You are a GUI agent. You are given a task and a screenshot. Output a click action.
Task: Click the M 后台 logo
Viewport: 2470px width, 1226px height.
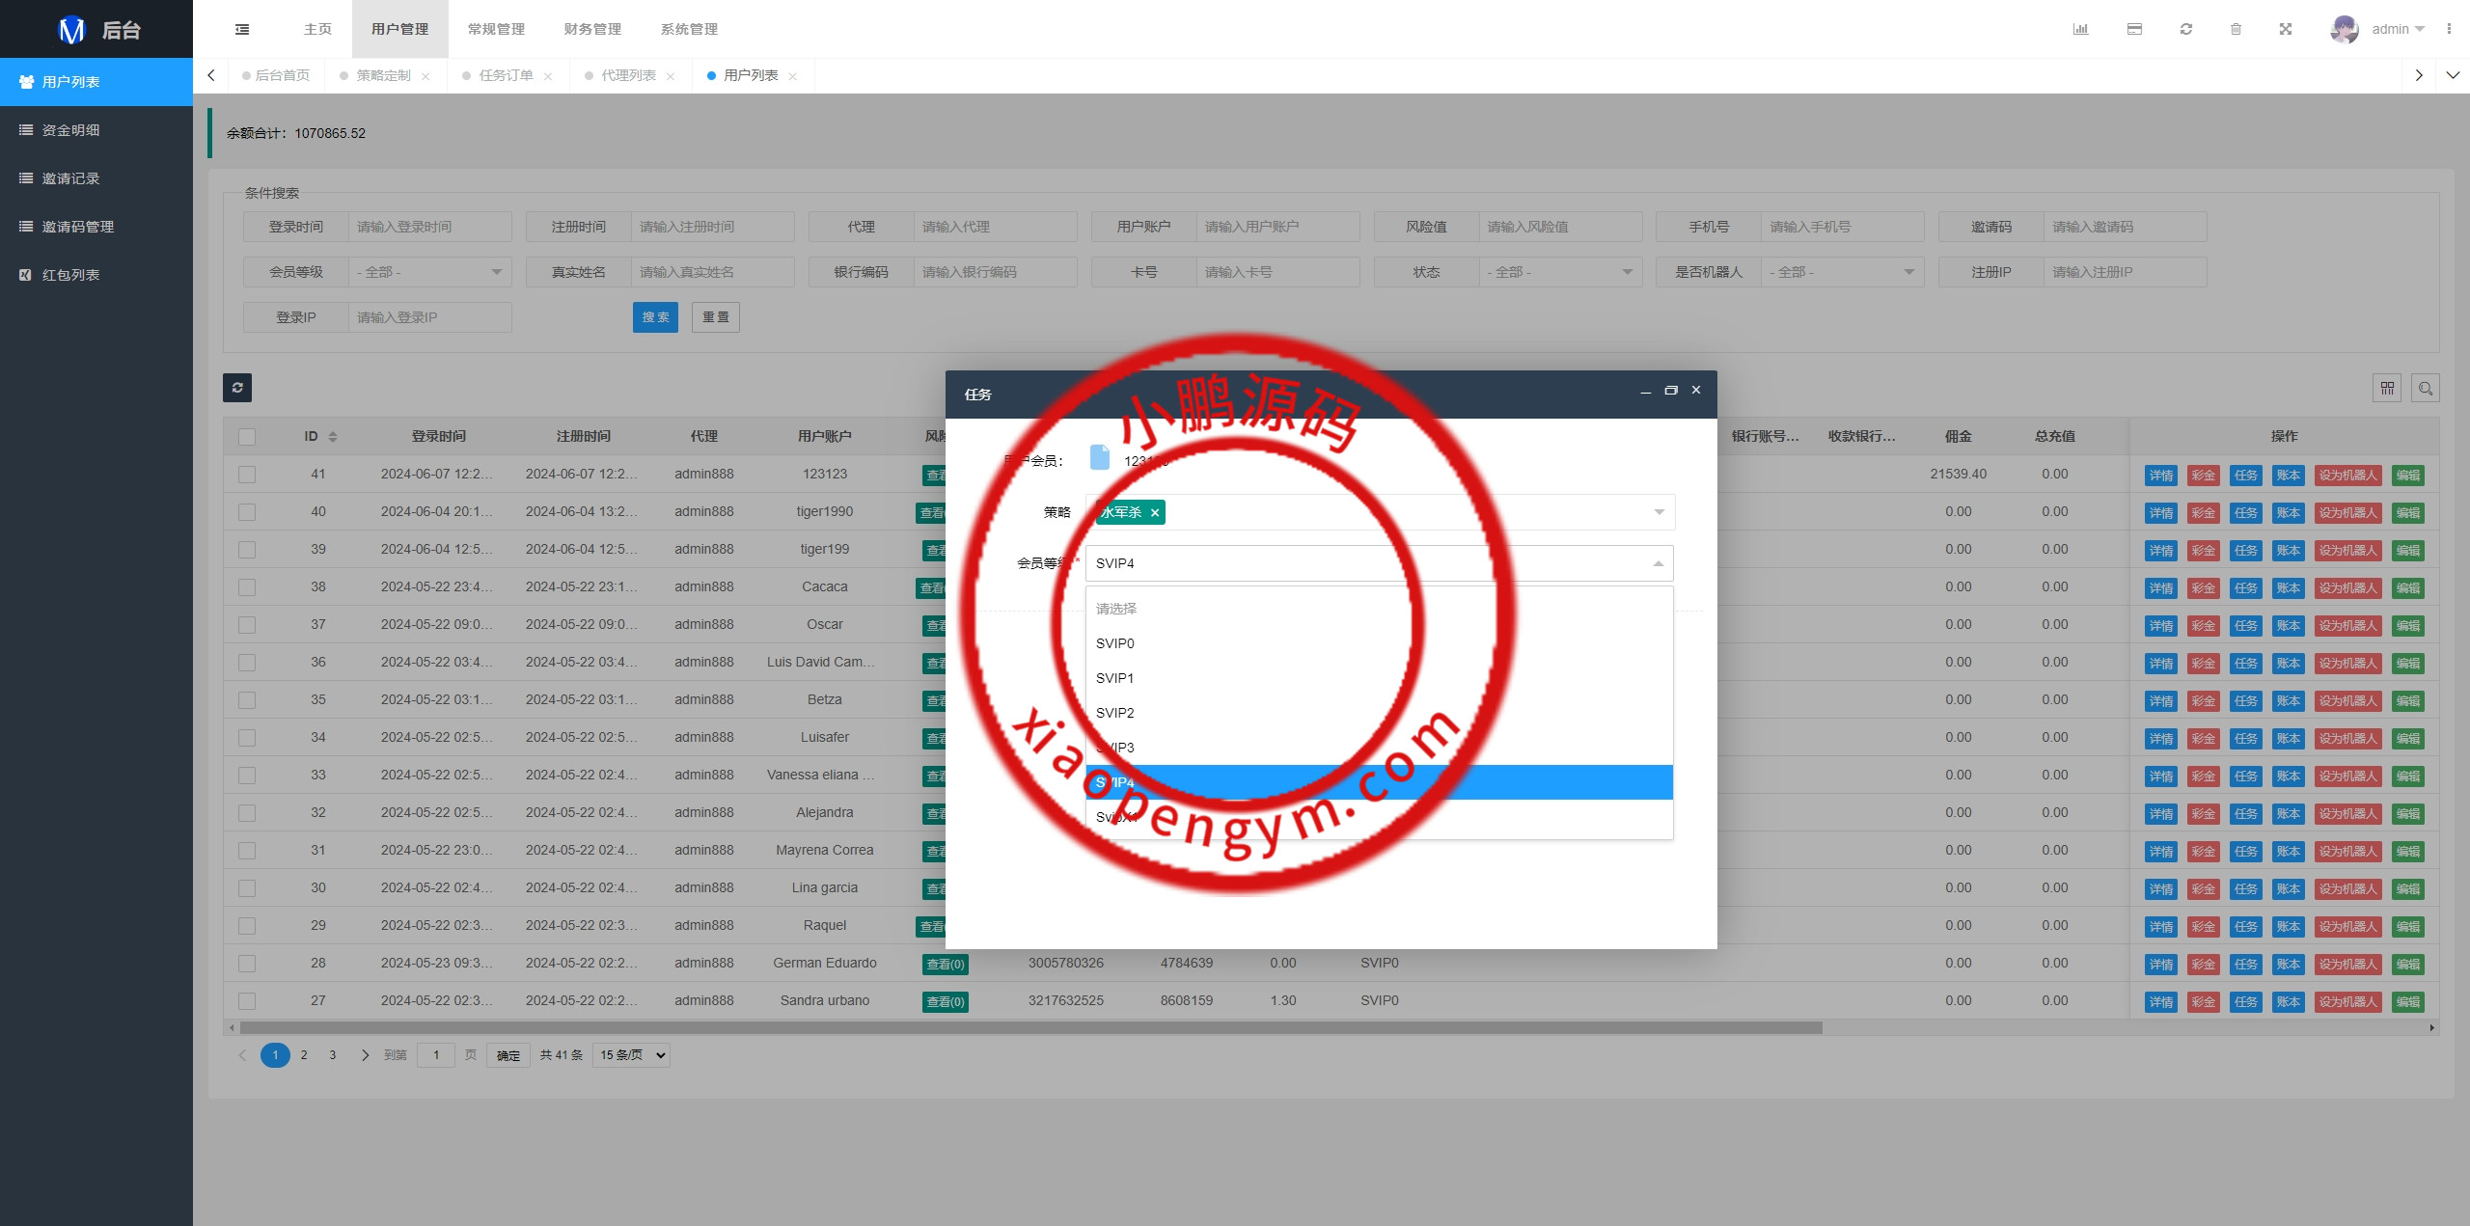(96, 29)
